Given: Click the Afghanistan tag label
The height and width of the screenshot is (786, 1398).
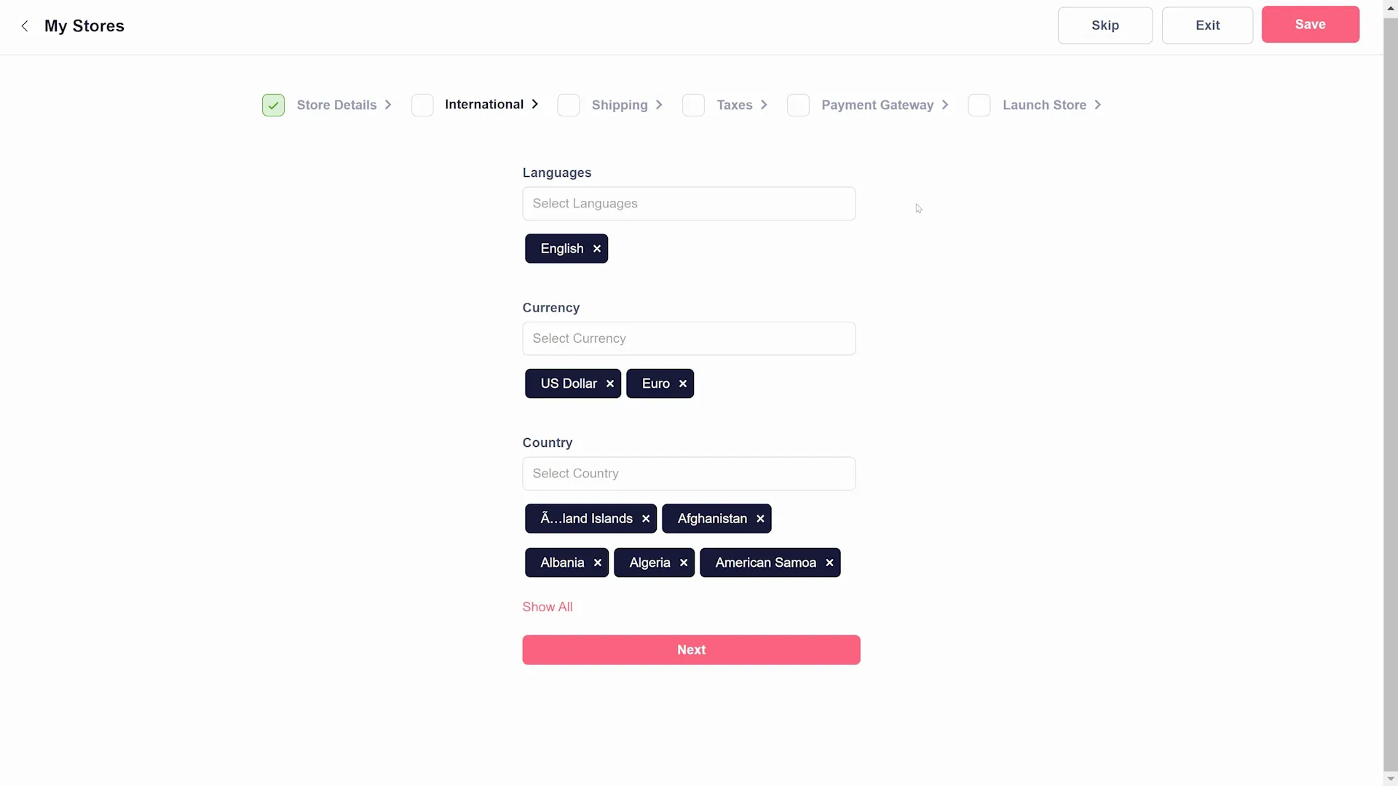Looking at the screenshot, I should tap(712, 519).
